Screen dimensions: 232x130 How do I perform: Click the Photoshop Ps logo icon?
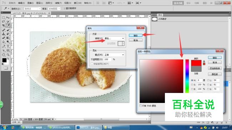[4, 3]
